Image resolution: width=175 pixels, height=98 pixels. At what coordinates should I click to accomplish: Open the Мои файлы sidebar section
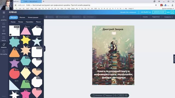[x=4, y=53]
